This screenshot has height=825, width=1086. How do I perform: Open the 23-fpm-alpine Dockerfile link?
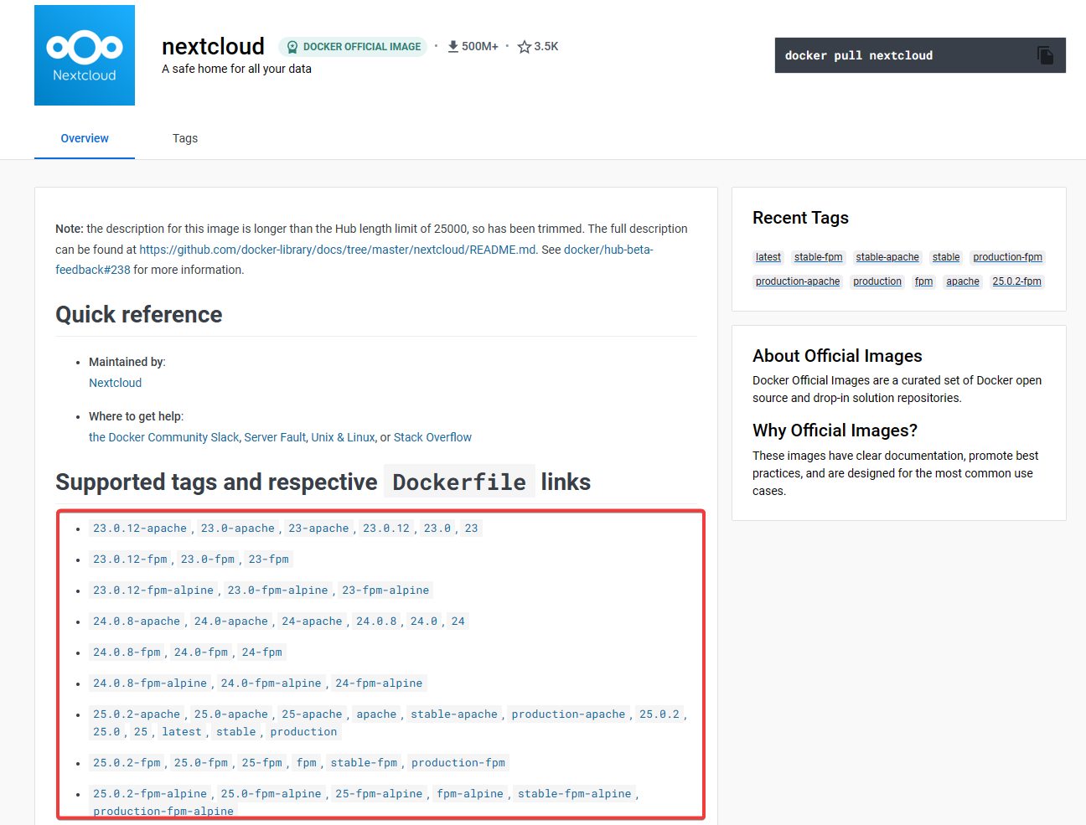[x=385, y=590]
